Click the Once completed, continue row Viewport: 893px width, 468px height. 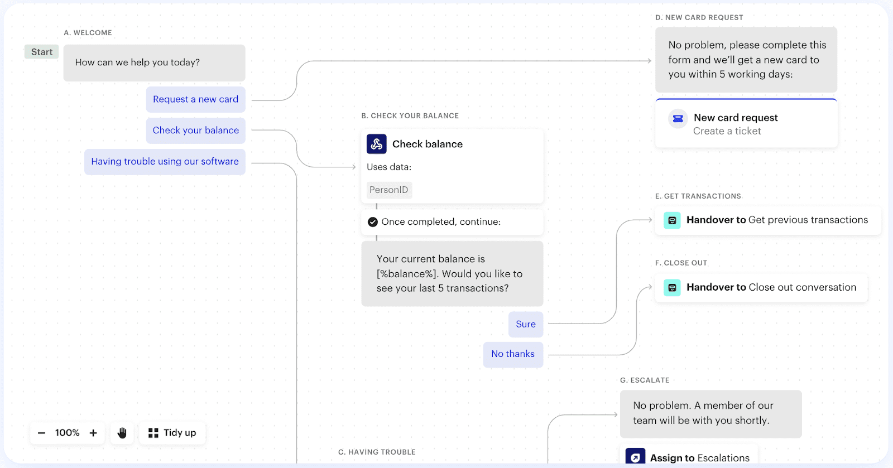coord(452,222)
